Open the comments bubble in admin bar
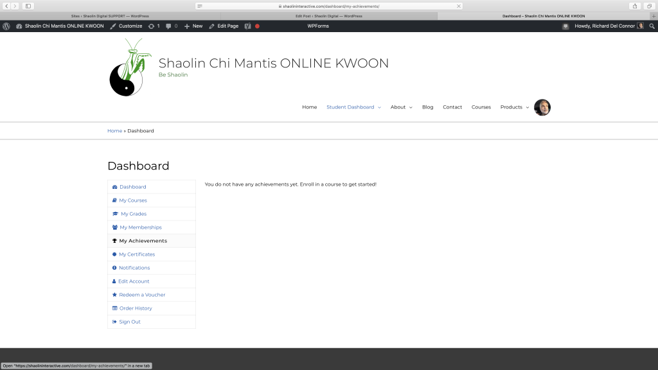 (x=171, y=26)
